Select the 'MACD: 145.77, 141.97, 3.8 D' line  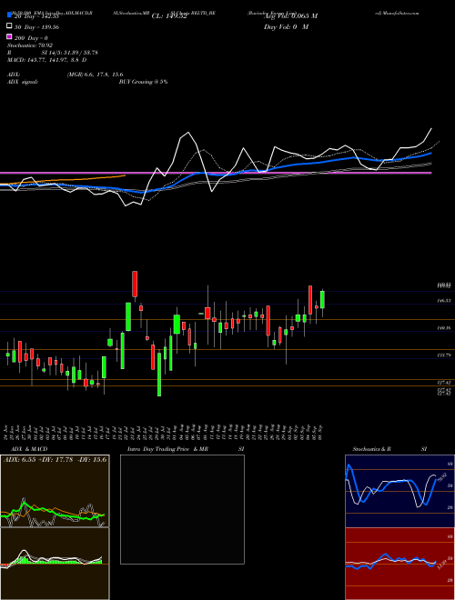pyautogui.click(x=46, y=60)
